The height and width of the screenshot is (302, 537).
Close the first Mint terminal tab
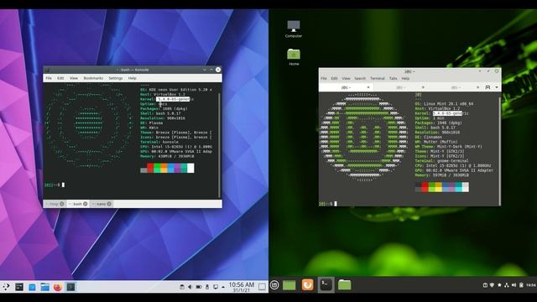point(368,87)
